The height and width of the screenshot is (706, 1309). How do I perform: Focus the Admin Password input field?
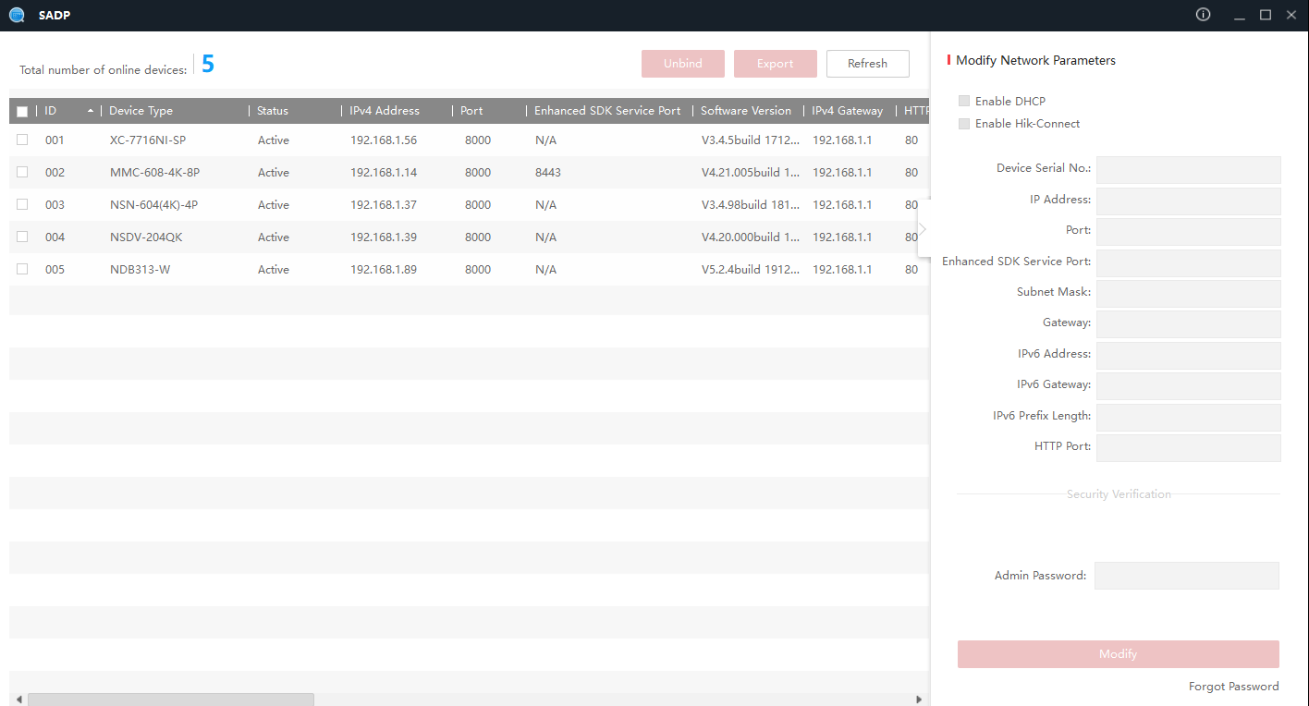coord(1186,576)
